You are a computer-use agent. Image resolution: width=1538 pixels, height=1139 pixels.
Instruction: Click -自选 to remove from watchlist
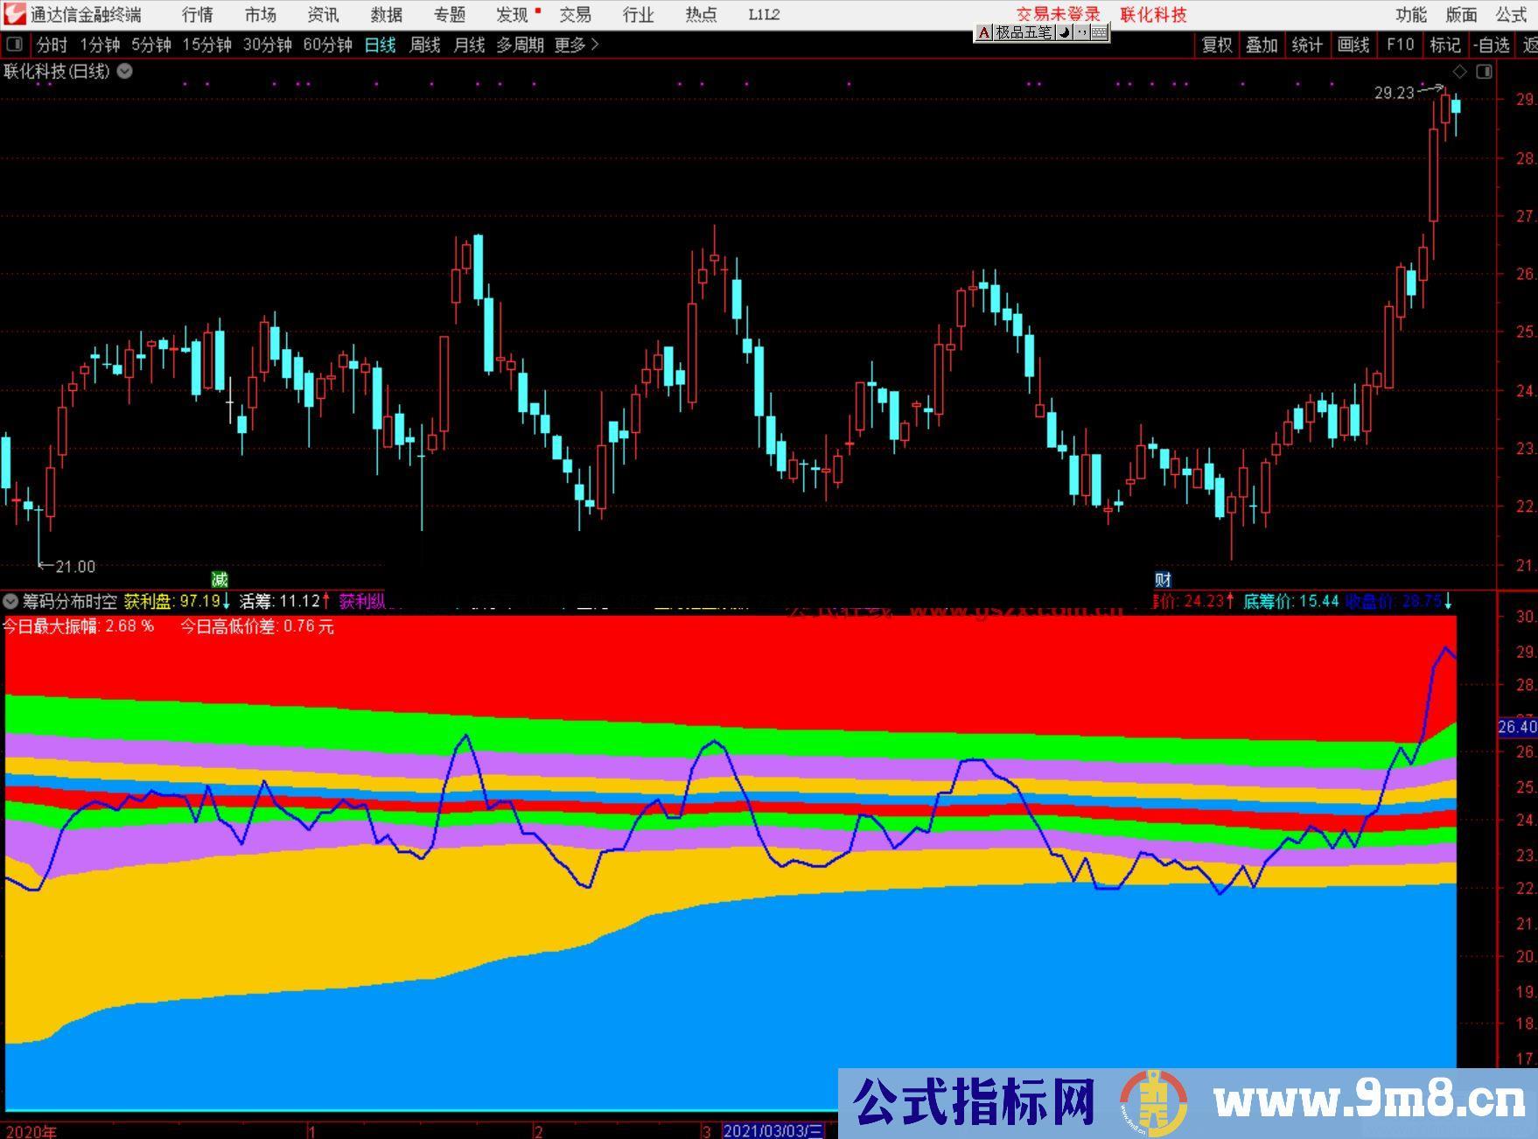pyautogui.click(x=1493, y=45)
